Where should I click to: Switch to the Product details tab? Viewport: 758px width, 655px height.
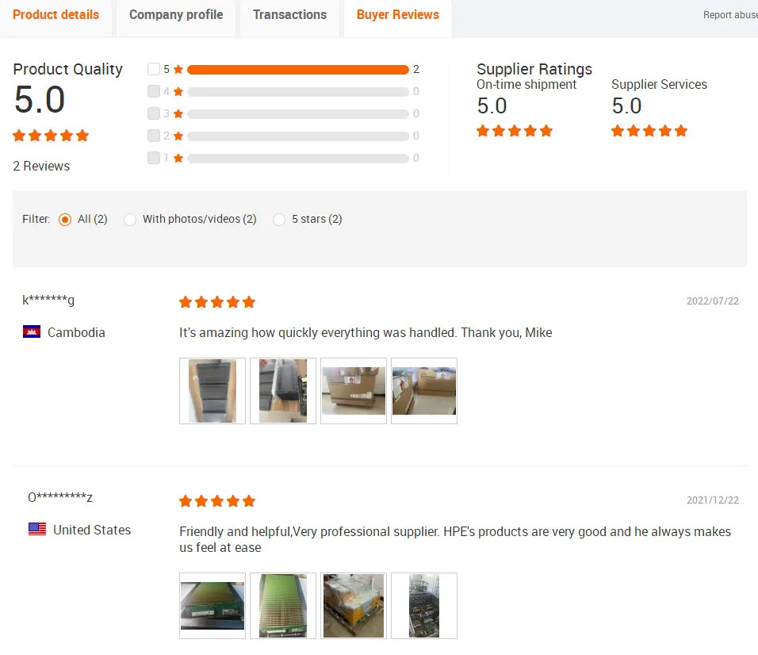[x=56, y=15]
